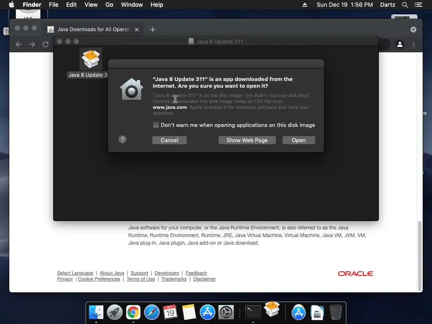
Task: Open the first App Store Dock icon
Action: point(208,313)
